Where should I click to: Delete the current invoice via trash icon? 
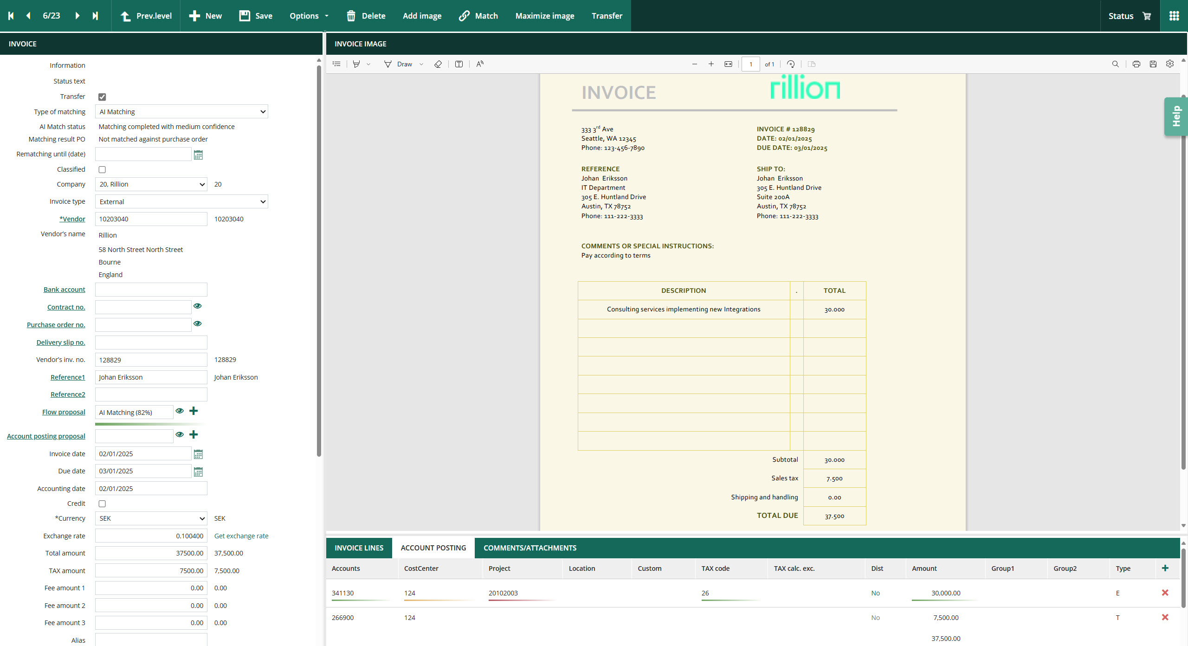(x=366, y=15)
